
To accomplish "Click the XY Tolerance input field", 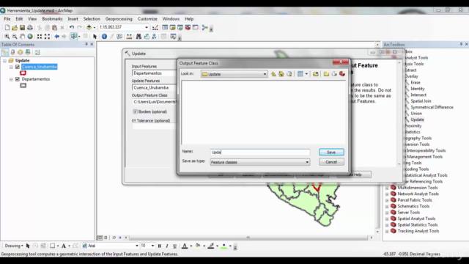I will point(154,127).
